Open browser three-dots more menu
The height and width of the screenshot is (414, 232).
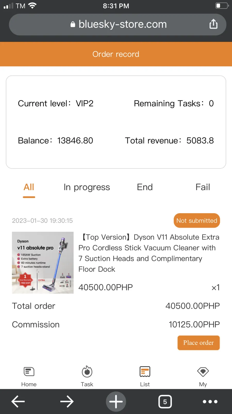click(x=210, y=402)
